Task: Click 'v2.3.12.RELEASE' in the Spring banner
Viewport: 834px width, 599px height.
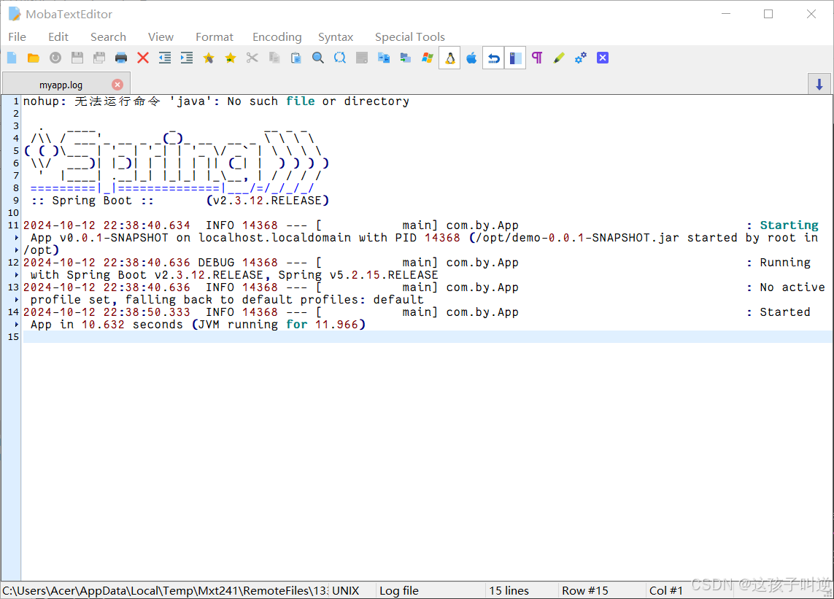Action: (268, 201)
